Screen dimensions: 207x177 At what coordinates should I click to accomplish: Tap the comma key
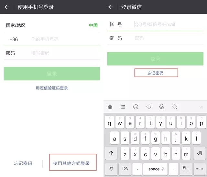tap(137, 169)
